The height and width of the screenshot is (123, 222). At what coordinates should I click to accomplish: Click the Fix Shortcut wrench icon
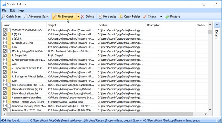(x=54, y=17)
